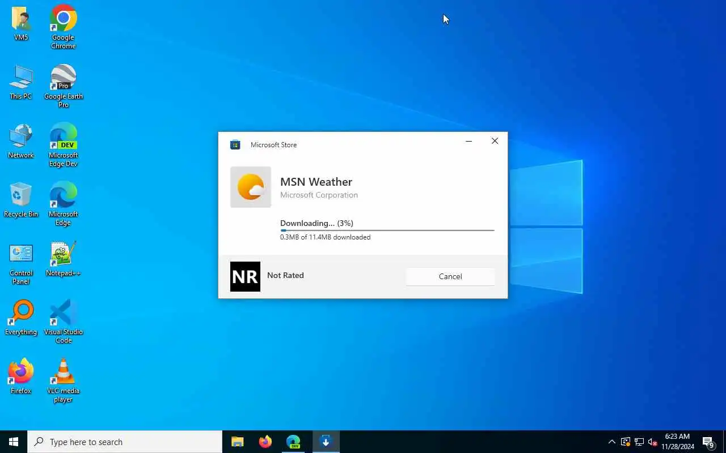Viewport: 726px width, 453px height.
Task: Select the Notepad++ desktop shortcut
Action: coord(63,259)
